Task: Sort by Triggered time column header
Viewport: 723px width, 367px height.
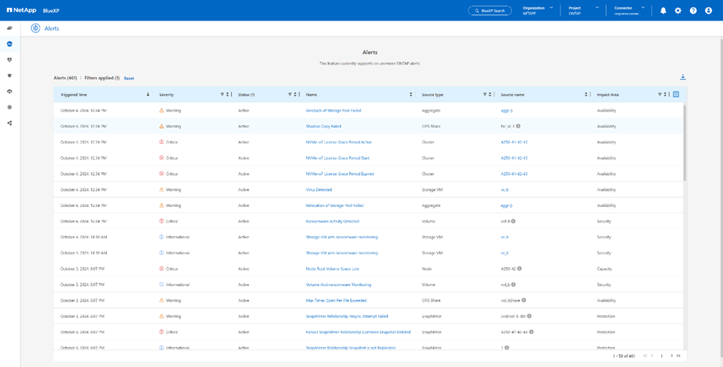Action: click(x=74, y=95)
